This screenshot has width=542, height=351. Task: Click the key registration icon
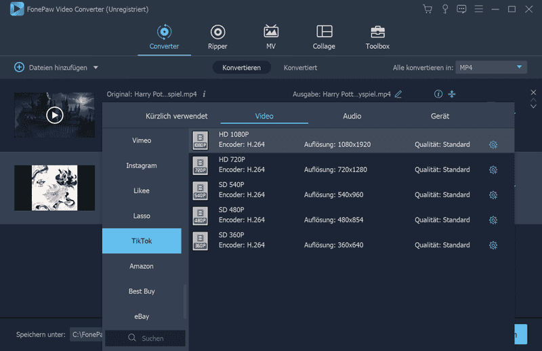pos(445,9)
